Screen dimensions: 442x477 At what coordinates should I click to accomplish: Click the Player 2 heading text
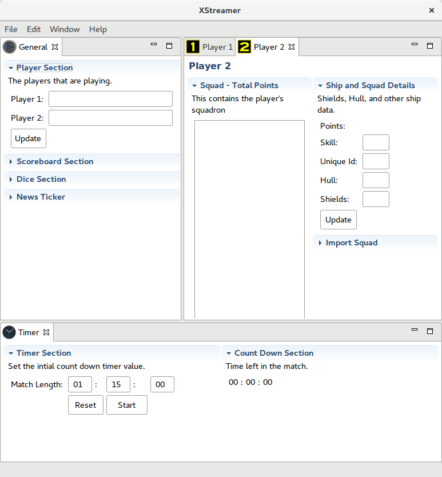tap(210, 66)
